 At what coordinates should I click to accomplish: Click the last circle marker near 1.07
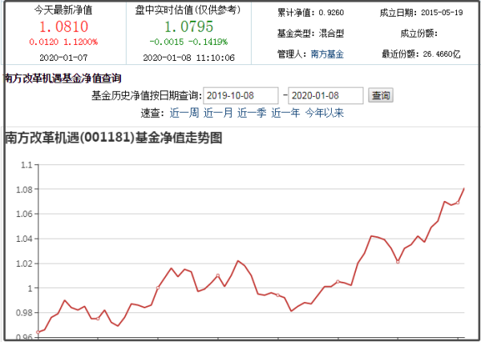pos(457,203)
